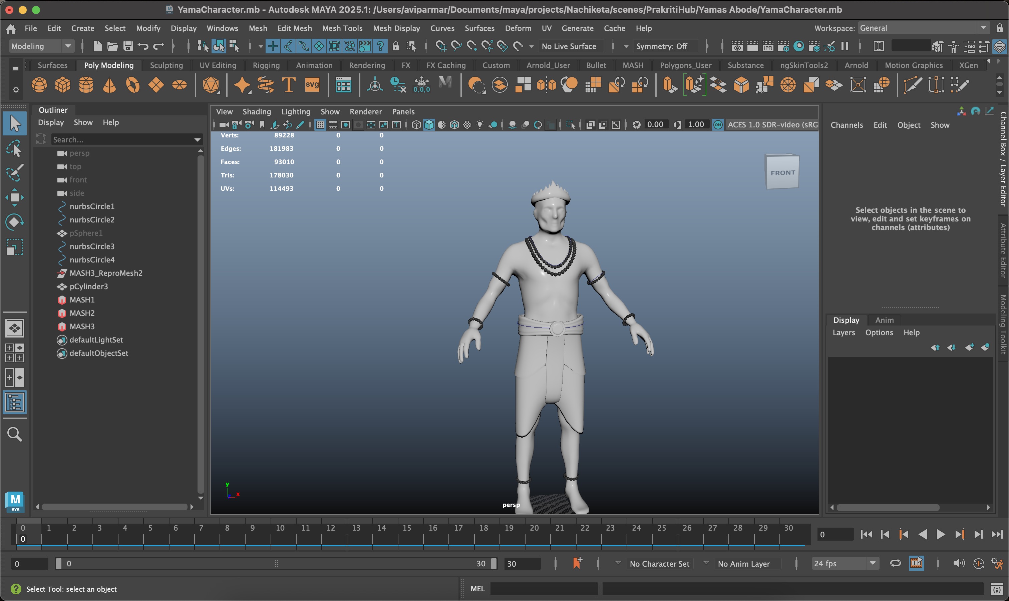
Task: Click the Save Scene icon
Action: point(128,46)
